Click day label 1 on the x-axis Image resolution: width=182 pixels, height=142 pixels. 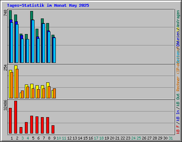click(x=12, y=138)
